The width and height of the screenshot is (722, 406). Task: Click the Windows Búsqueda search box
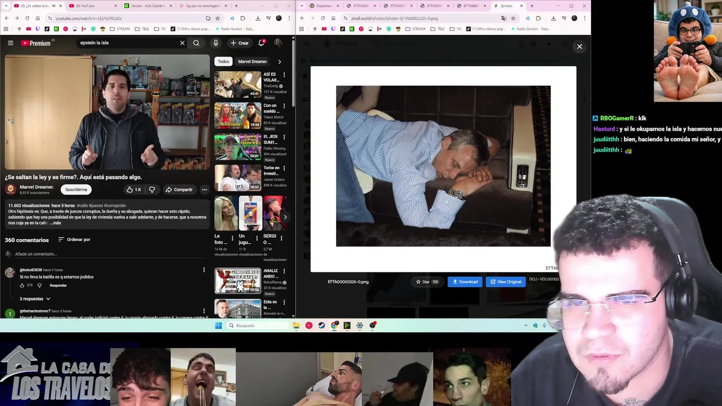257,325
